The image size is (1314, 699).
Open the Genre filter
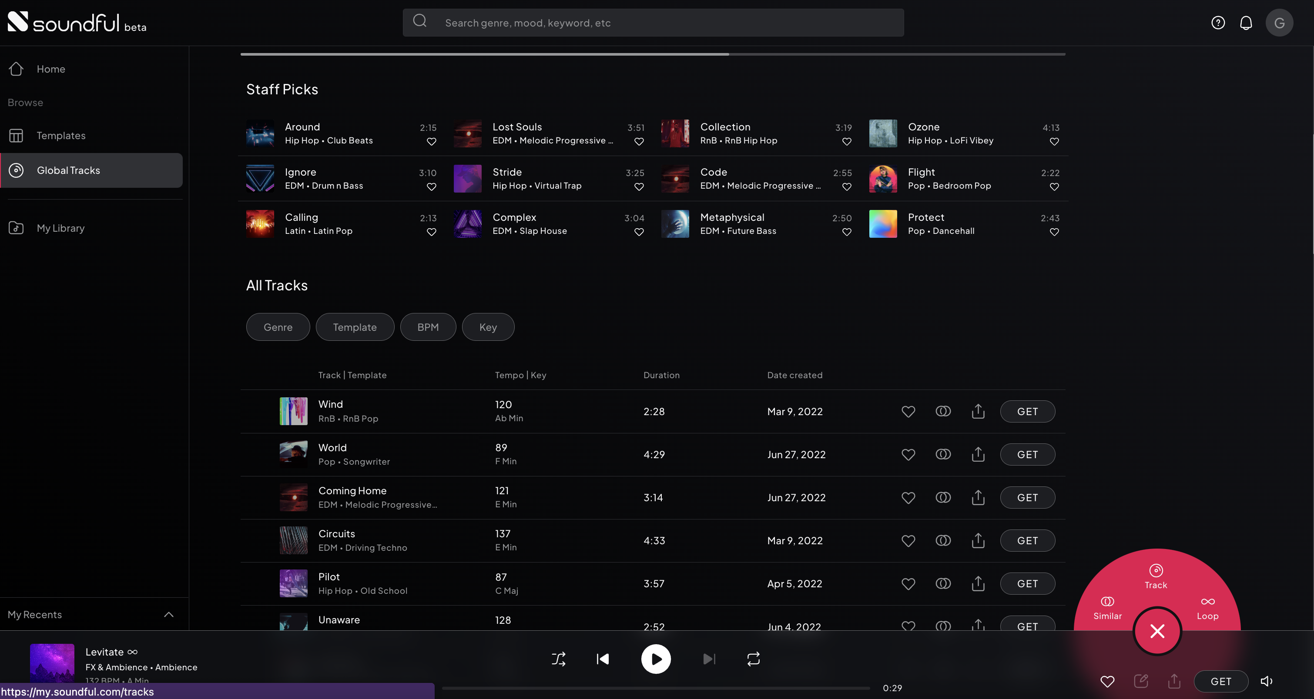[x=278, y=326]
